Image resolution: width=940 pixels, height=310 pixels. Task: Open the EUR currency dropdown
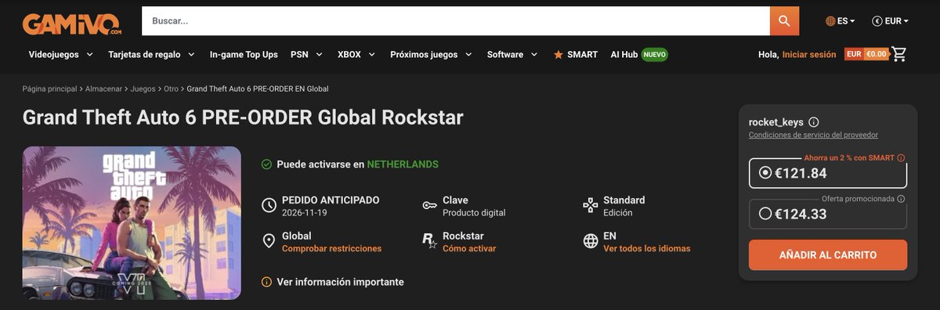891,21
